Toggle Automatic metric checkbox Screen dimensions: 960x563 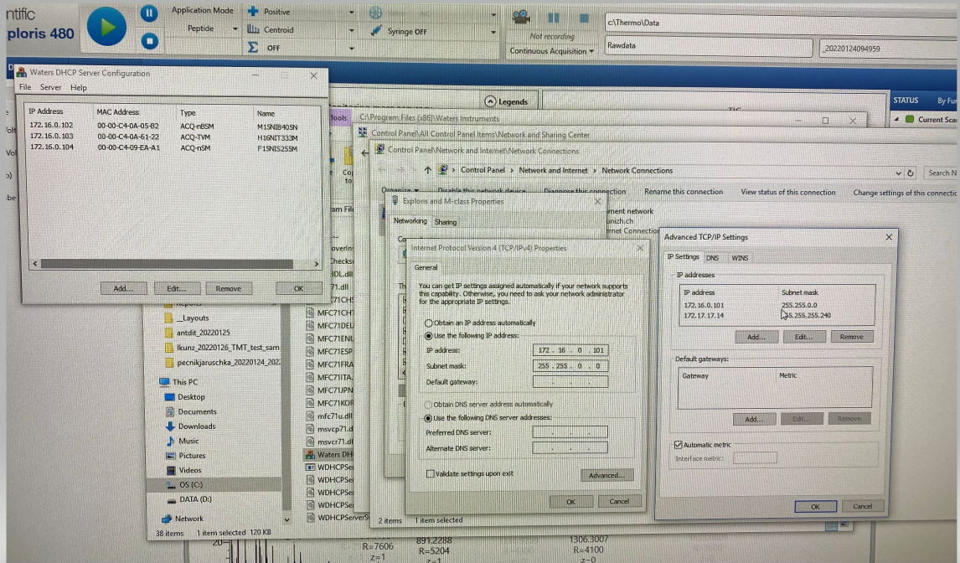click(678, 445)
